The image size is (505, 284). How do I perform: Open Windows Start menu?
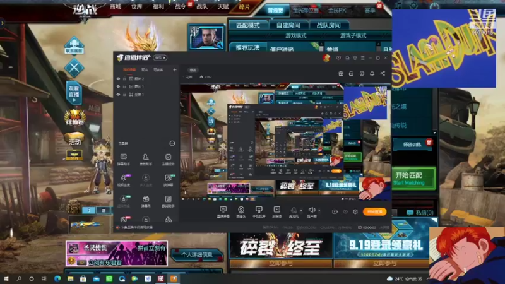click(6, 278)
